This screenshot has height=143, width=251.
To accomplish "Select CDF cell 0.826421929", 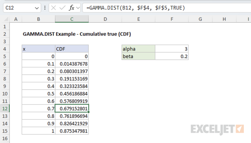I will pos(72,123).
